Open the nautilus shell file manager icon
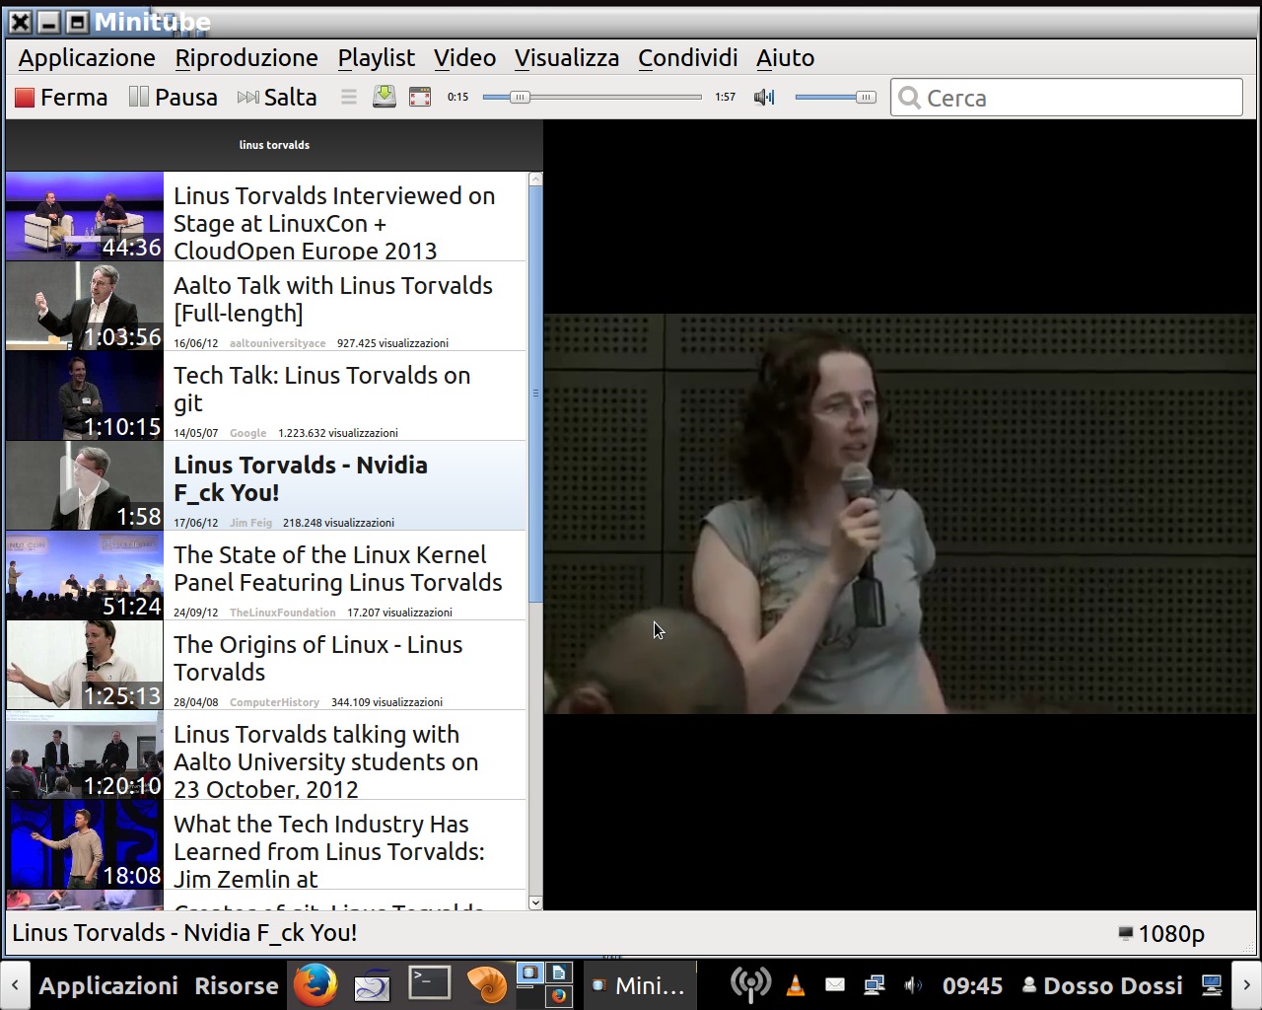 (x=487, y=984)
